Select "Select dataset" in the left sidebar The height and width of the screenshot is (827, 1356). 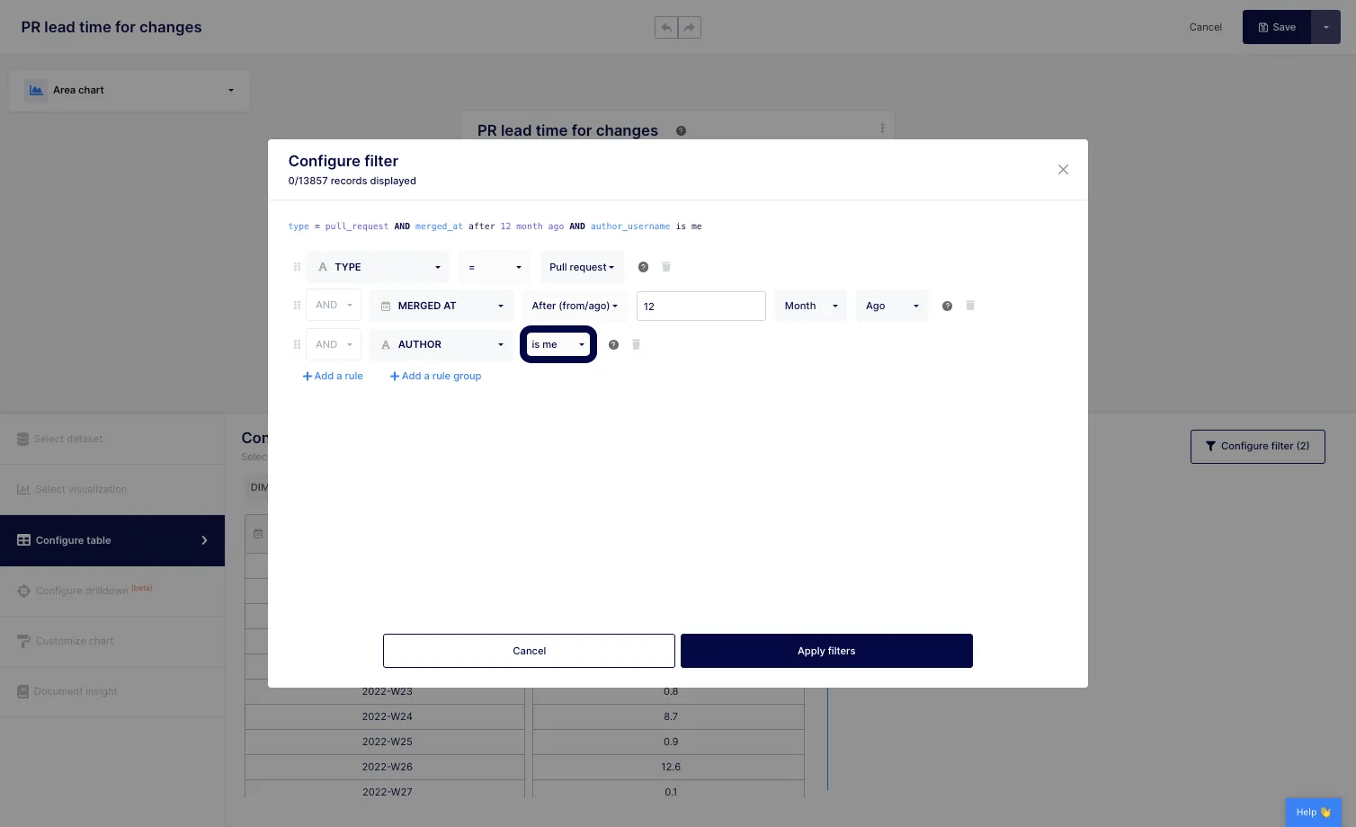pyautogui.click(x=68, y=439)
